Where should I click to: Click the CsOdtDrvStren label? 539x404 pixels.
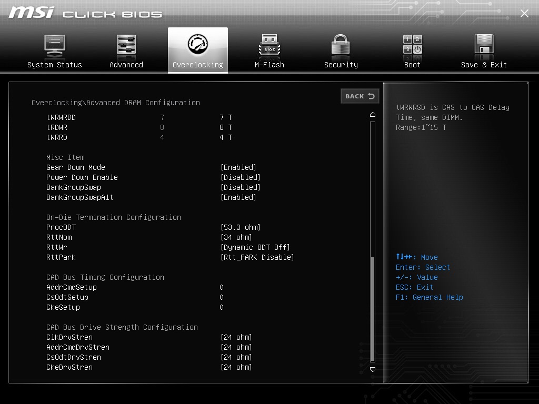74,357
